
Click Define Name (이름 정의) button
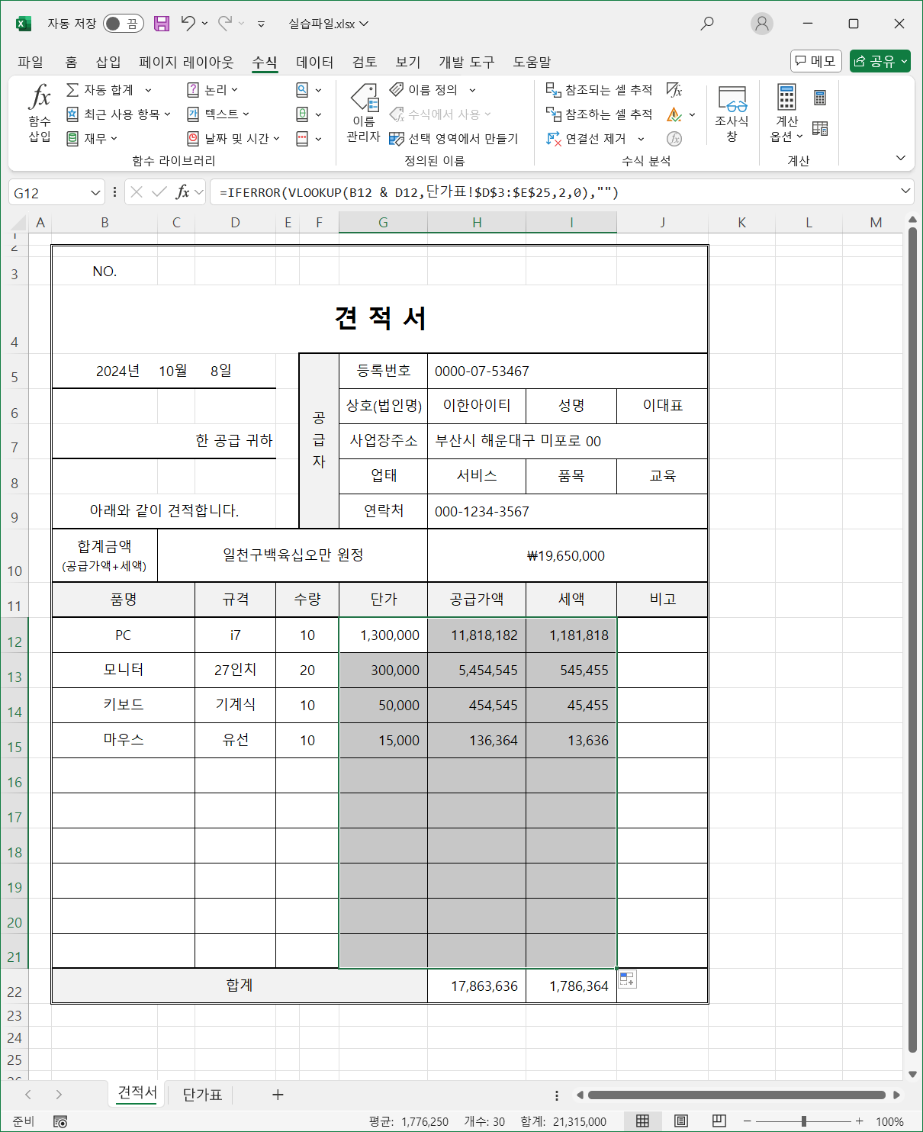(x=424, y=90)
